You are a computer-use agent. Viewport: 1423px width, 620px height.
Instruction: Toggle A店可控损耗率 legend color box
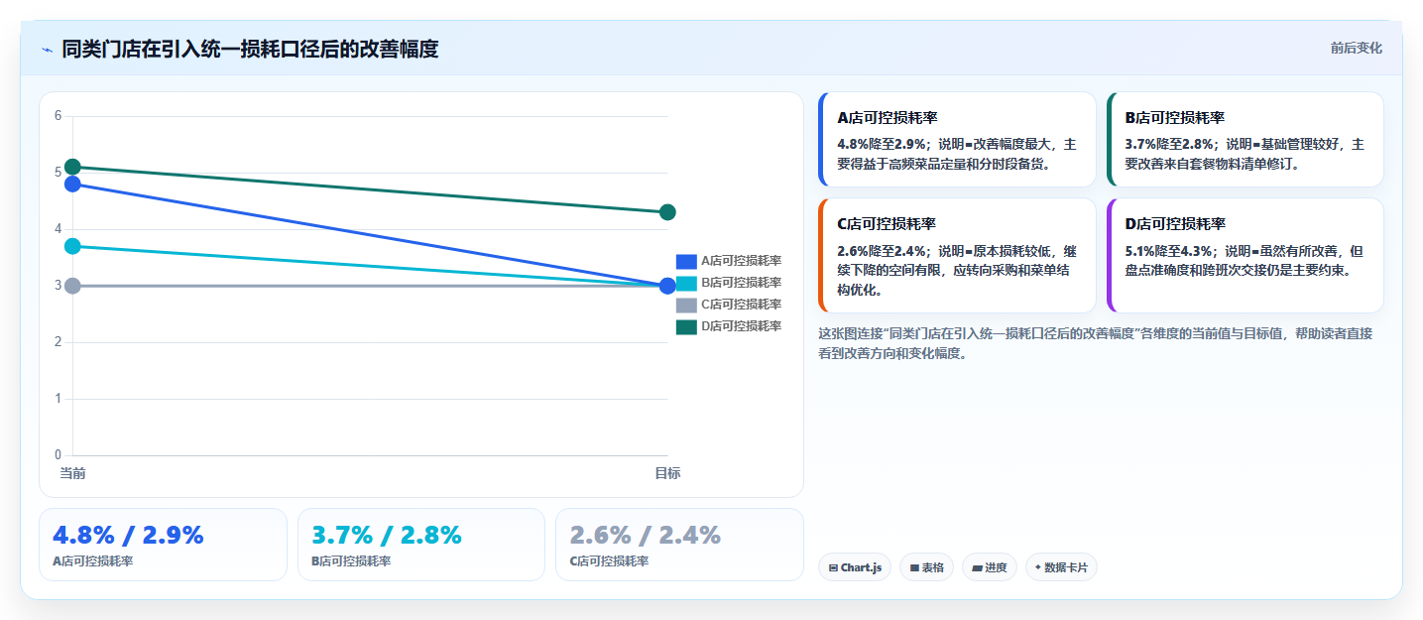pos(686,261)
